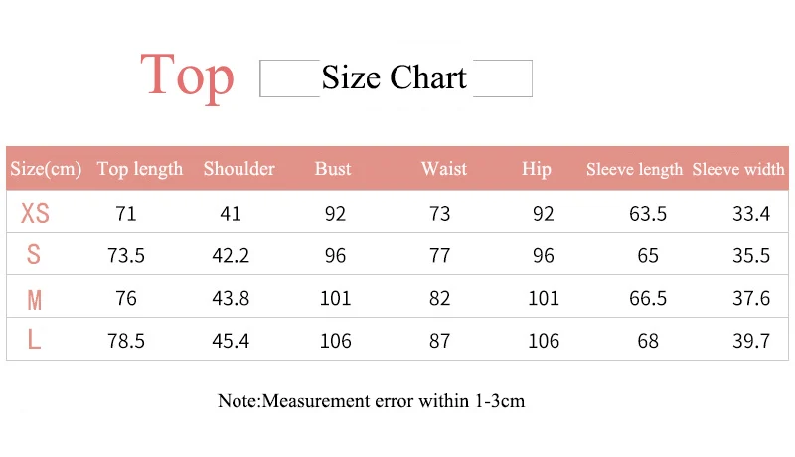
Task: Click the 39.7 sleeve width cell
Action: (x=751, y=341)
